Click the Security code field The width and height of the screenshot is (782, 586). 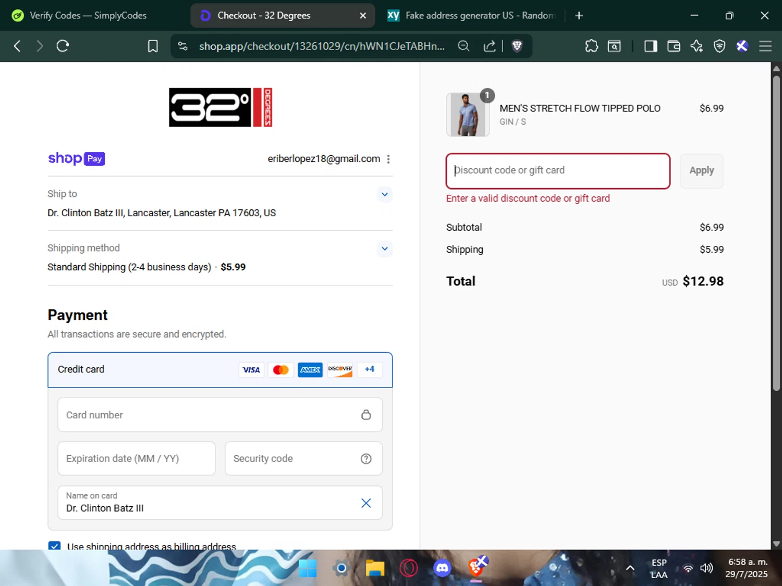click(303, 458)
